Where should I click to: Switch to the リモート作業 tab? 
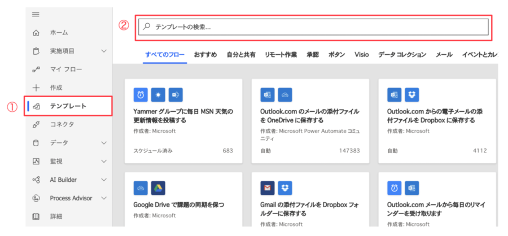[x=281, y=54]
